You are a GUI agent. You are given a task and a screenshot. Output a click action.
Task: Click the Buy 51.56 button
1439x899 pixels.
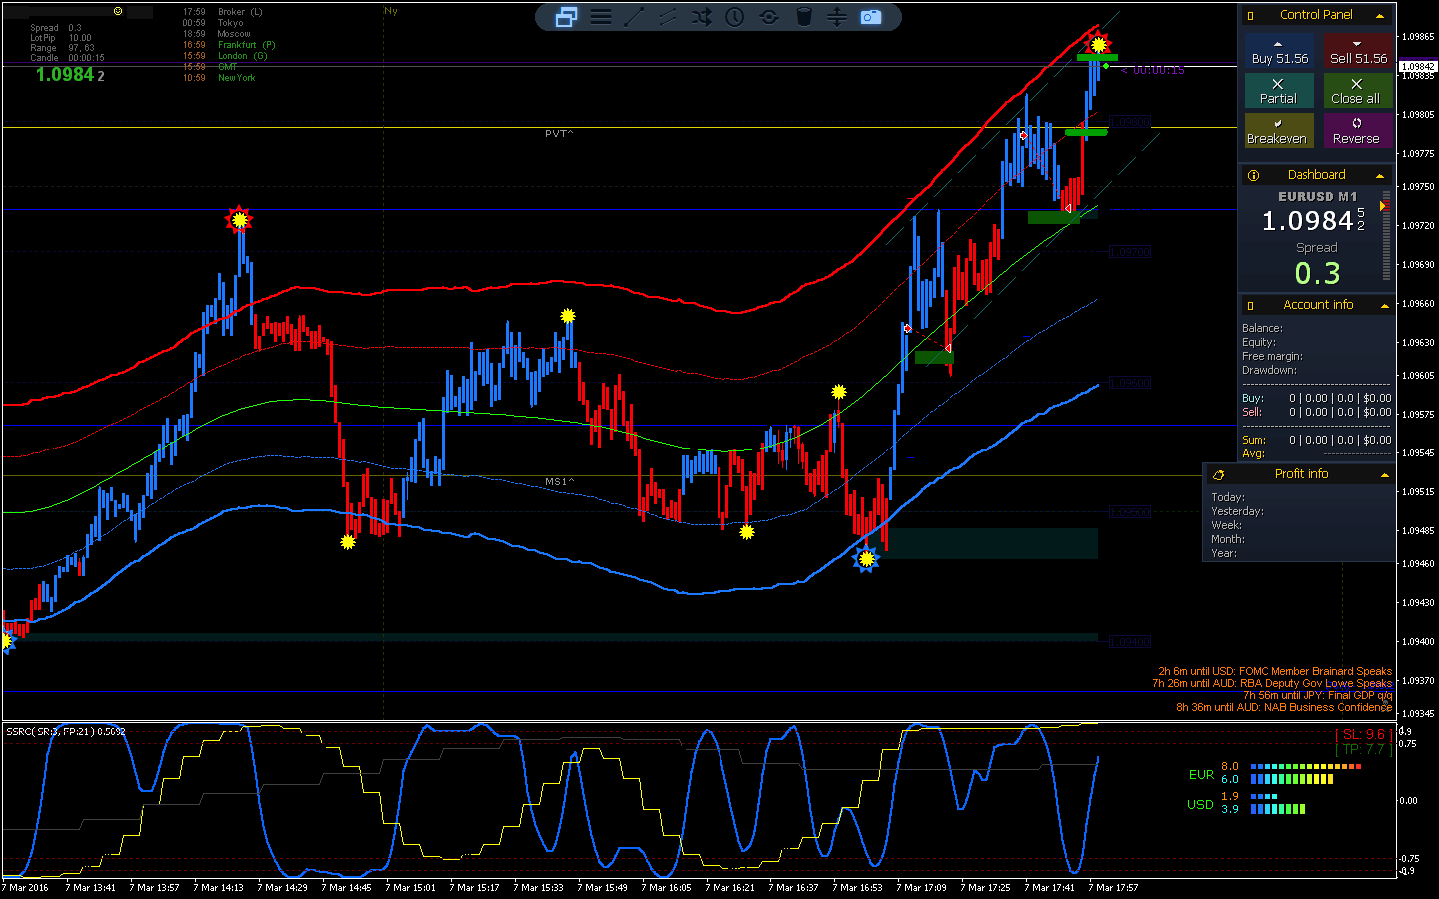click(x=1279, y=51)
